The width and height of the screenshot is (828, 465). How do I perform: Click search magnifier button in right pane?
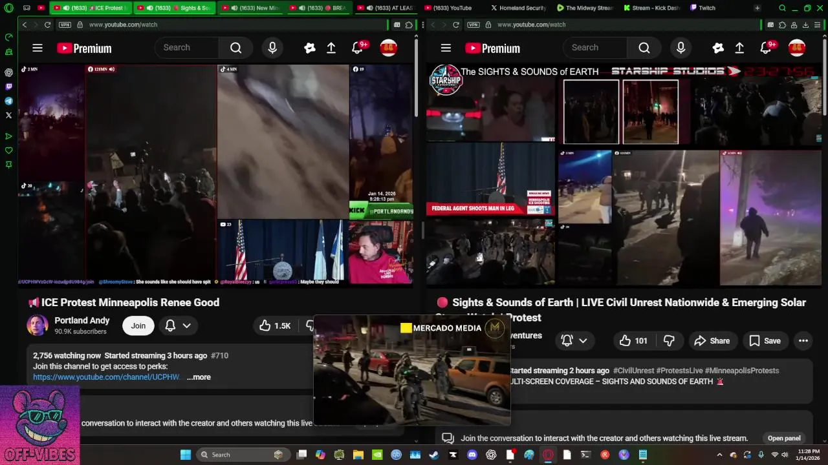click(x=644, y=48)
